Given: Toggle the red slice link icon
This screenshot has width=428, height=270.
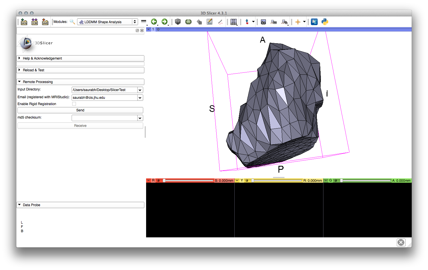Looking at the screenshot, I should coord(158,181).
